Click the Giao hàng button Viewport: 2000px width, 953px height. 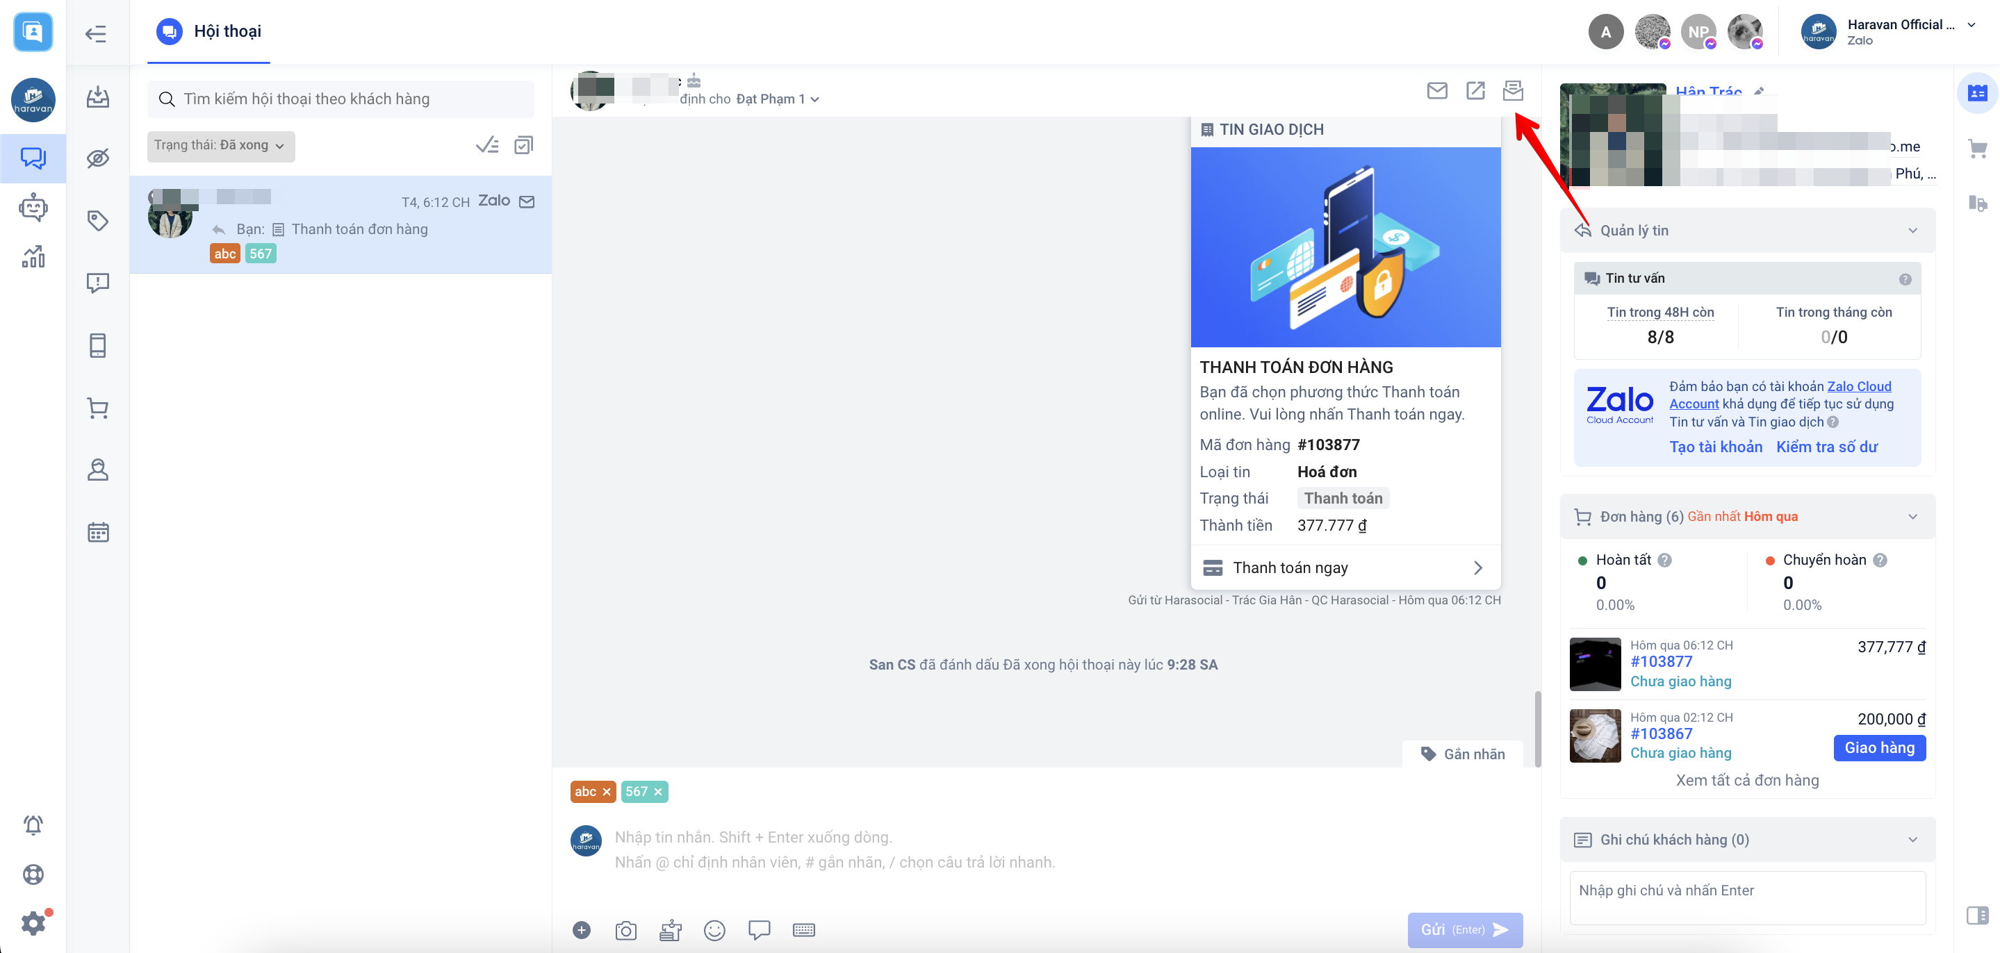pyautogui.click(x=1879, y=747)
